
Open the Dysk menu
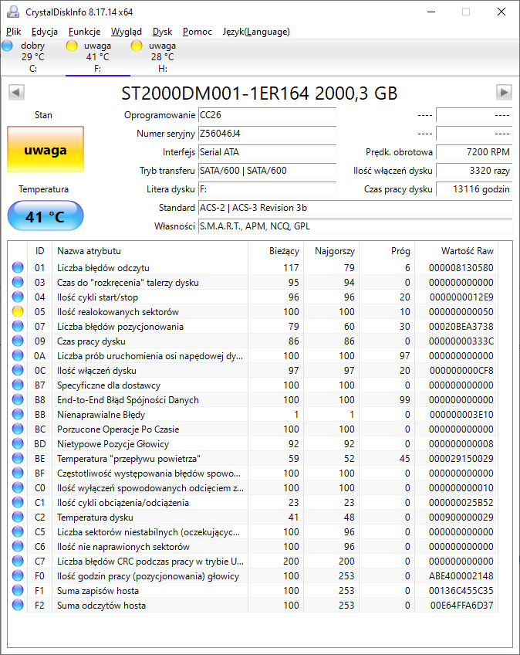click(162, 32)
